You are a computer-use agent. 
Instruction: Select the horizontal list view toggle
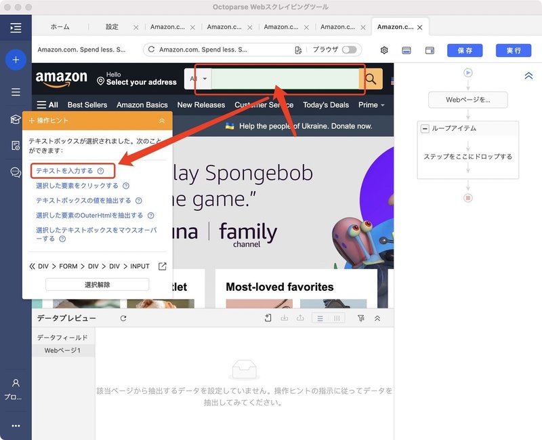point(320,318)
